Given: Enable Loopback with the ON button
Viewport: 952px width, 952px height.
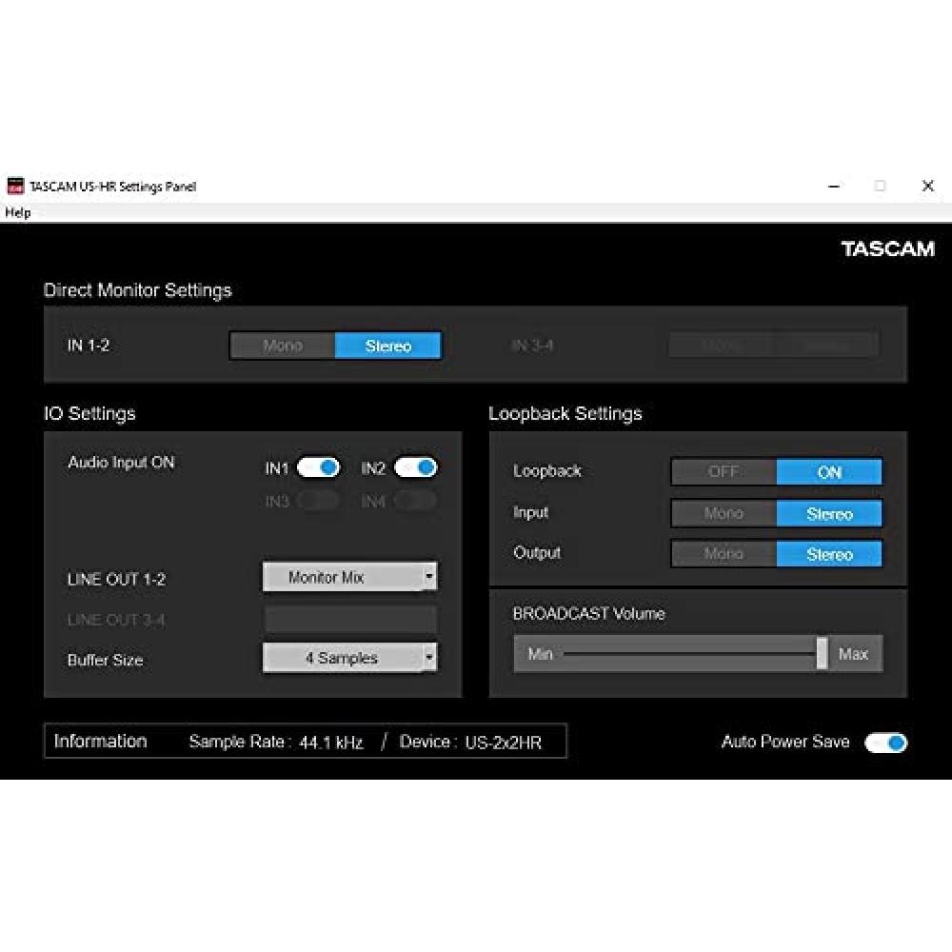Looking at the screenshot, I should [828, 471].
